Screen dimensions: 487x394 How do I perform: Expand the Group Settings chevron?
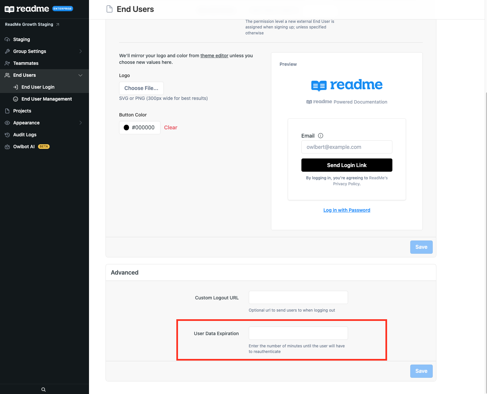tap(80, 51)
